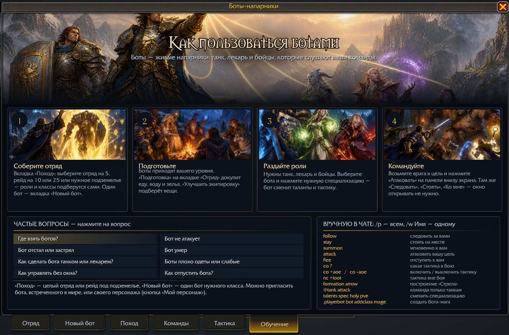Go to the Поход tab

129,323
